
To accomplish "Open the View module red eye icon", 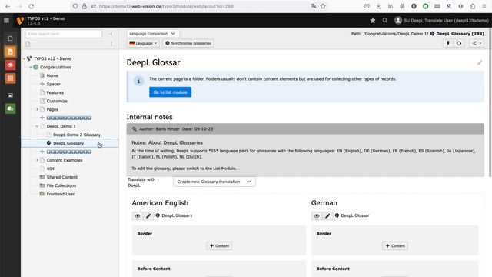I will click(x=10, y=65).
